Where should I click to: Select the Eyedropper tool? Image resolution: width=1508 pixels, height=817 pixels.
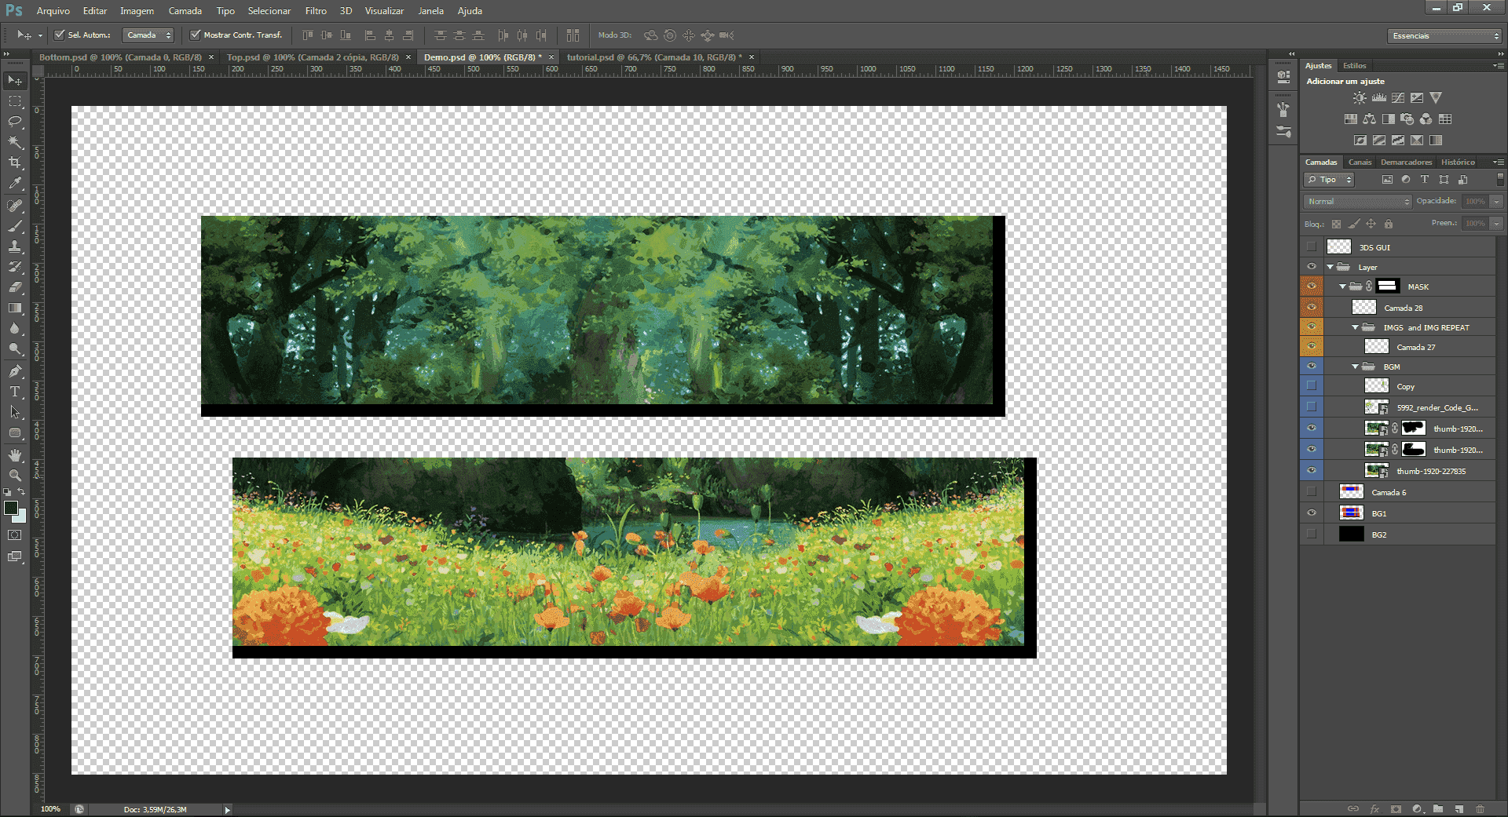[x=15, y=183]
